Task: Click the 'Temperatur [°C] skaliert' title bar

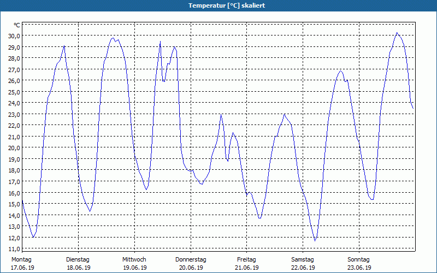Action: click(218, 5)
